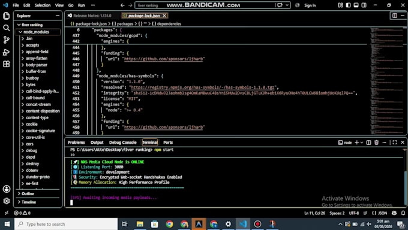This screenshot has width=408, height=230.
Task: Open sponsors/ljharb link on line 458
Action: (163, 127)
